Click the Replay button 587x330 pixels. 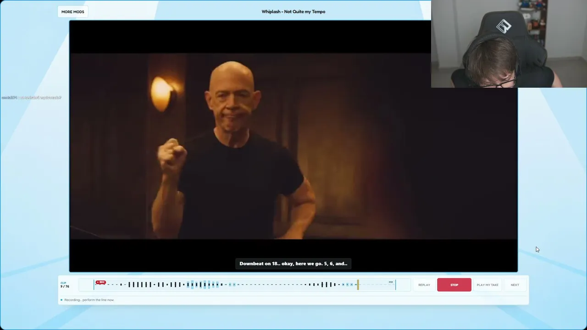coord(424,285)
